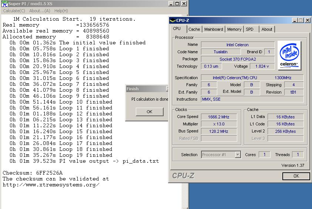Open the About...(A) menu in Super PI
312x209 pixels.
(x=40, y=11)
